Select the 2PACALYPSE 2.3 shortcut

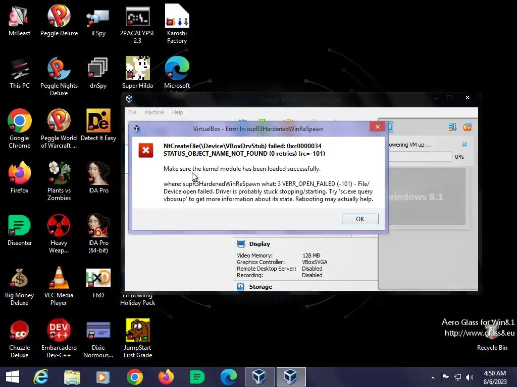tap(137, 24)
